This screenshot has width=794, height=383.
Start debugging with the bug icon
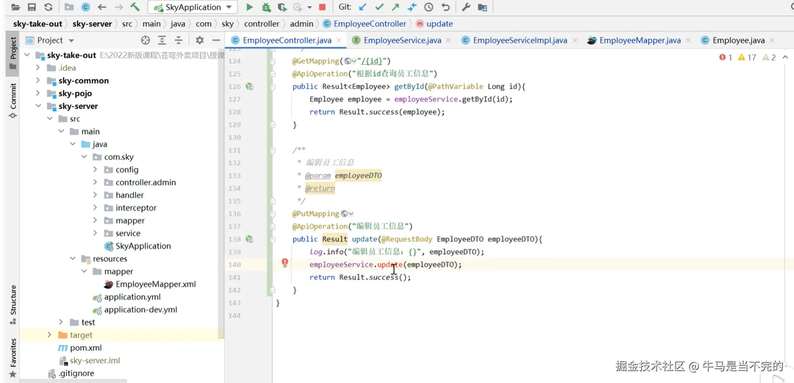pyautogui.click(x=266, y=7)
